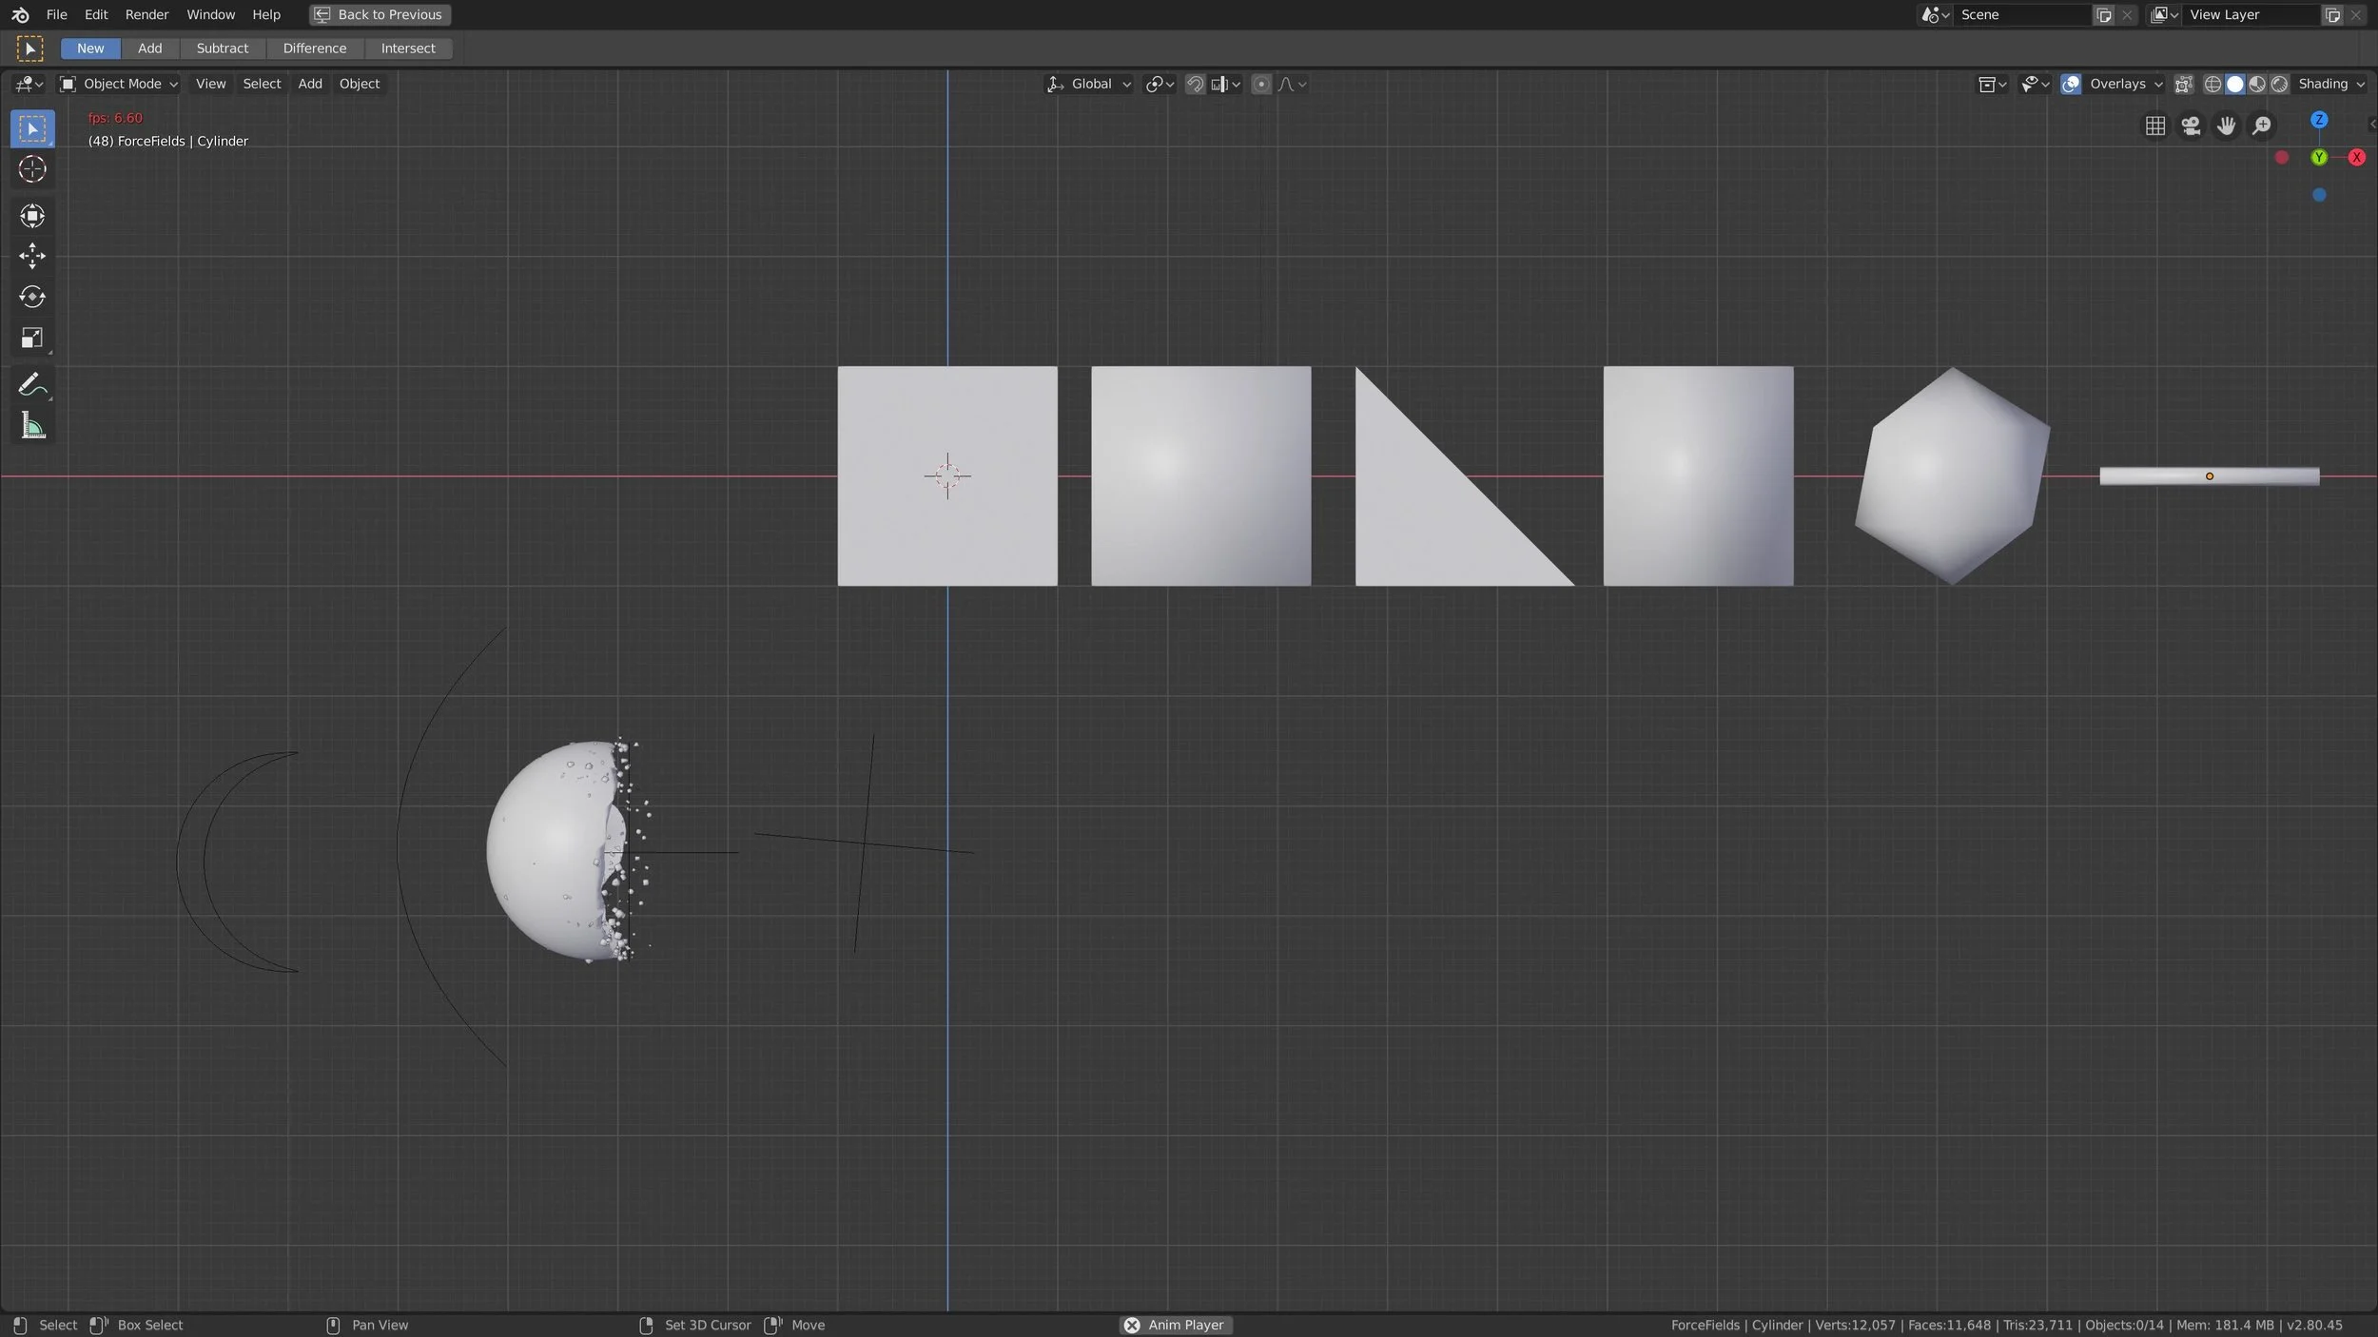Toggle snapping magnet icon
Image resolution: width=2378 pixels, height=1337 pixels.
1195,84
